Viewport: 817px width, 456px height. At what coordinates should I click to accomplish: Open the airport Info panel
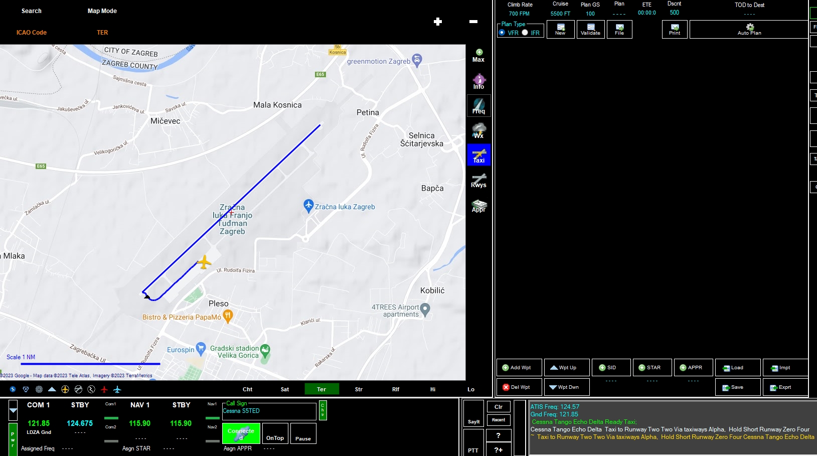[x=478, y=81]
